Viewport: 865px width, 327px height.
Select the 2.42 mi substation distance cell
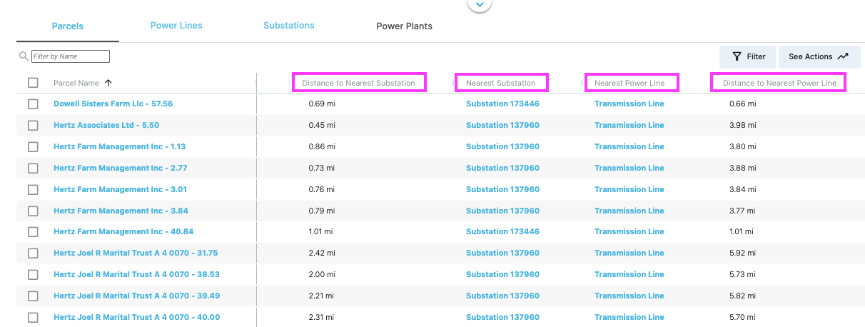(x=322, y=253)
